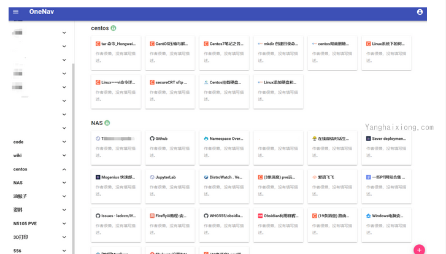Click the WHG555/obsidia... card icon

206,216
